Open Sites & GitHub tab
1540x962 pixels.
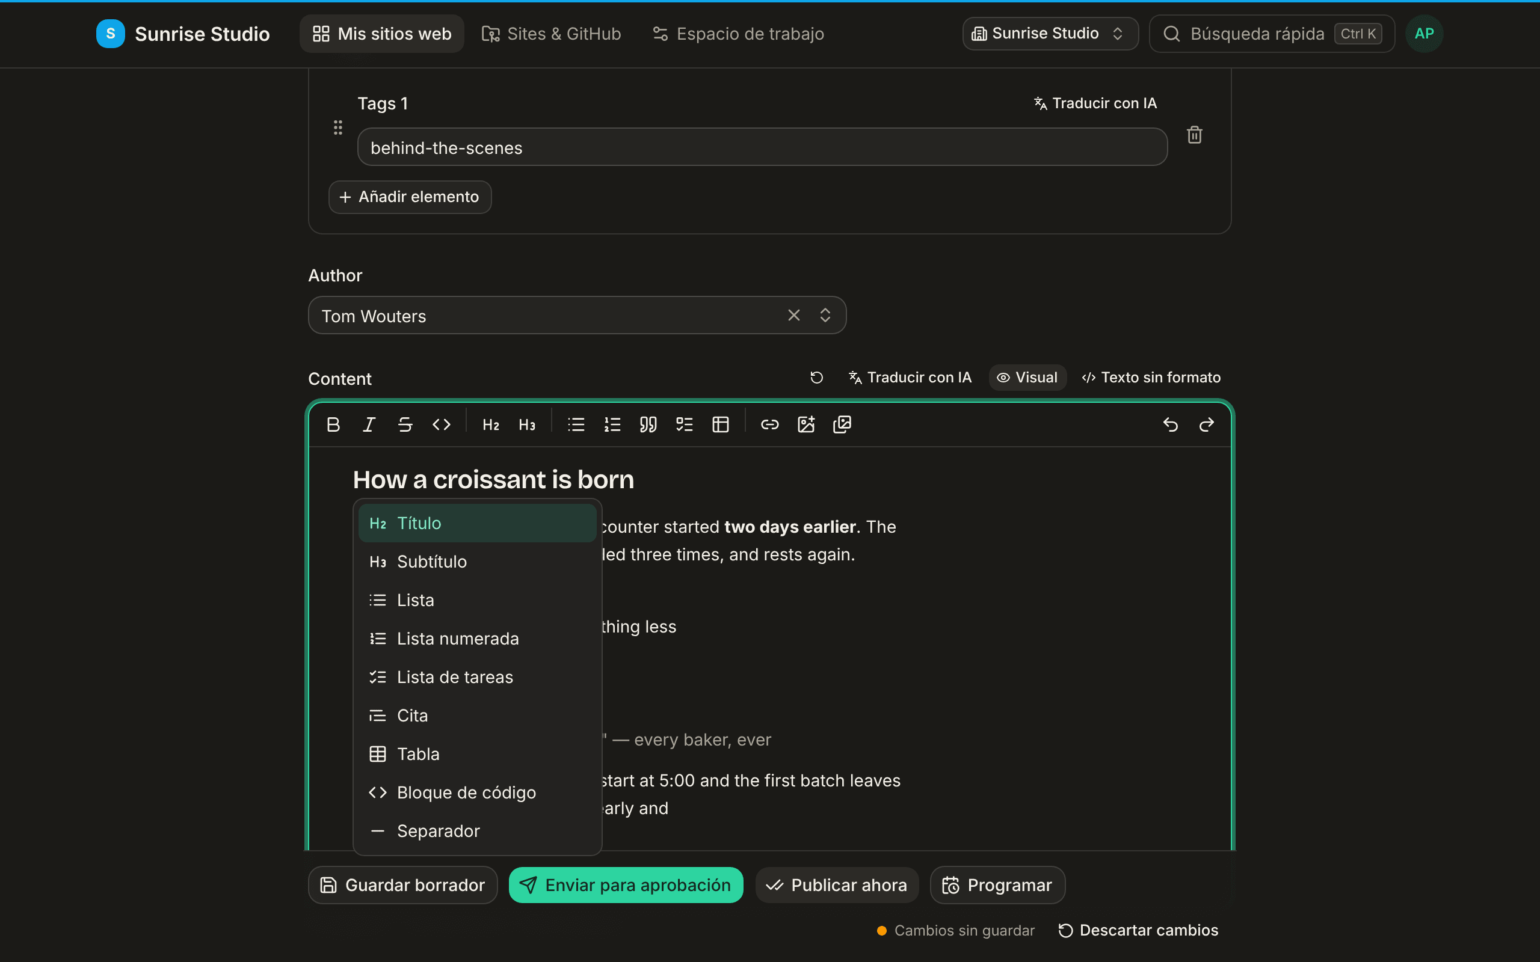pyautogui.click(x=551, y=34)
